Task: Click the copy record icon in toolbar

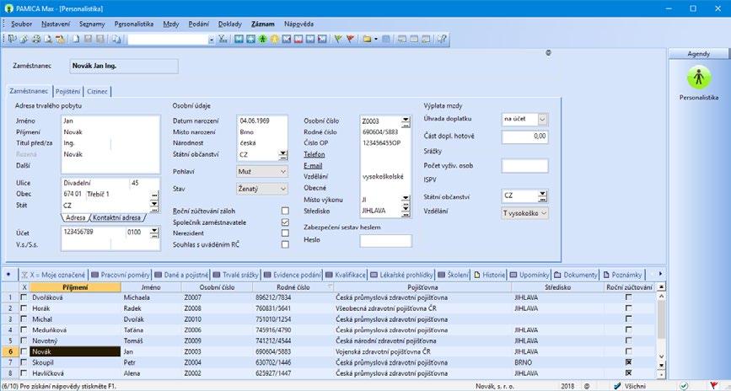Action: [x=116, y=39]
